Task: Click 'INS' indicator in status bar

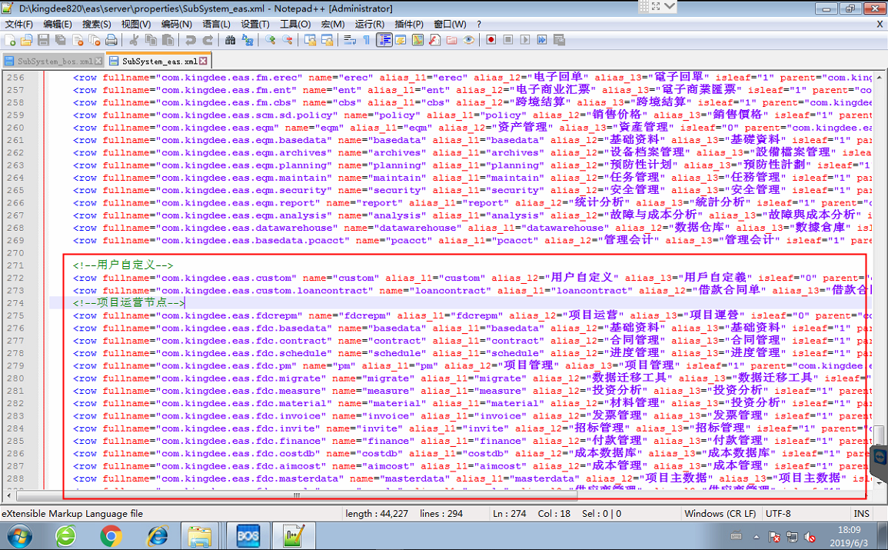Action: (x=861, y=513)
